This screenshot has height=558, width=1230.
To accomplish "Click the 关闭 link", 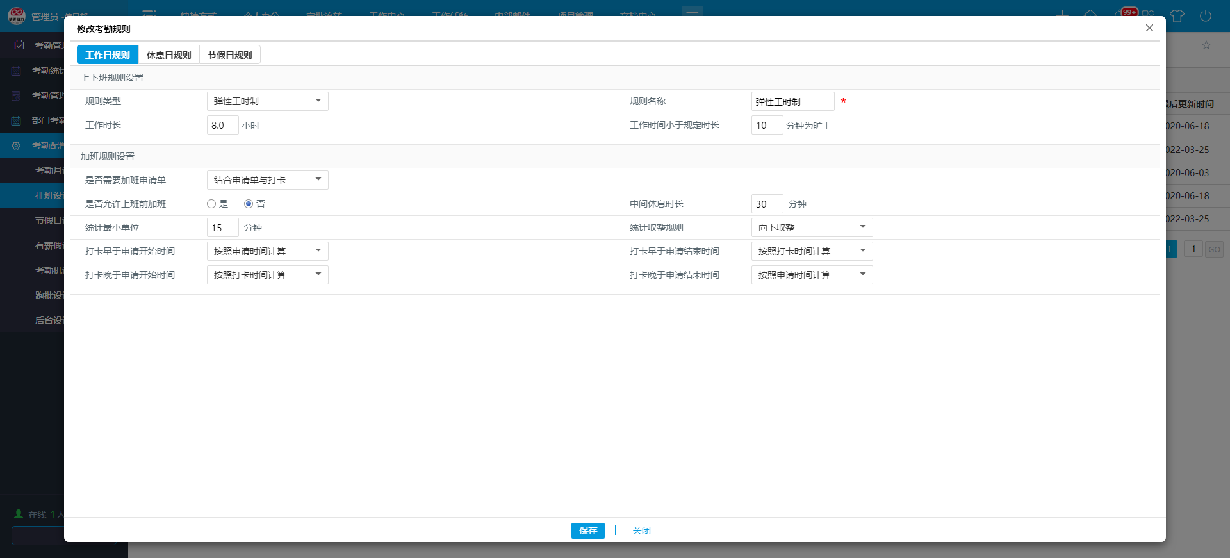I will pyautogui.click(x=641, y=530).
